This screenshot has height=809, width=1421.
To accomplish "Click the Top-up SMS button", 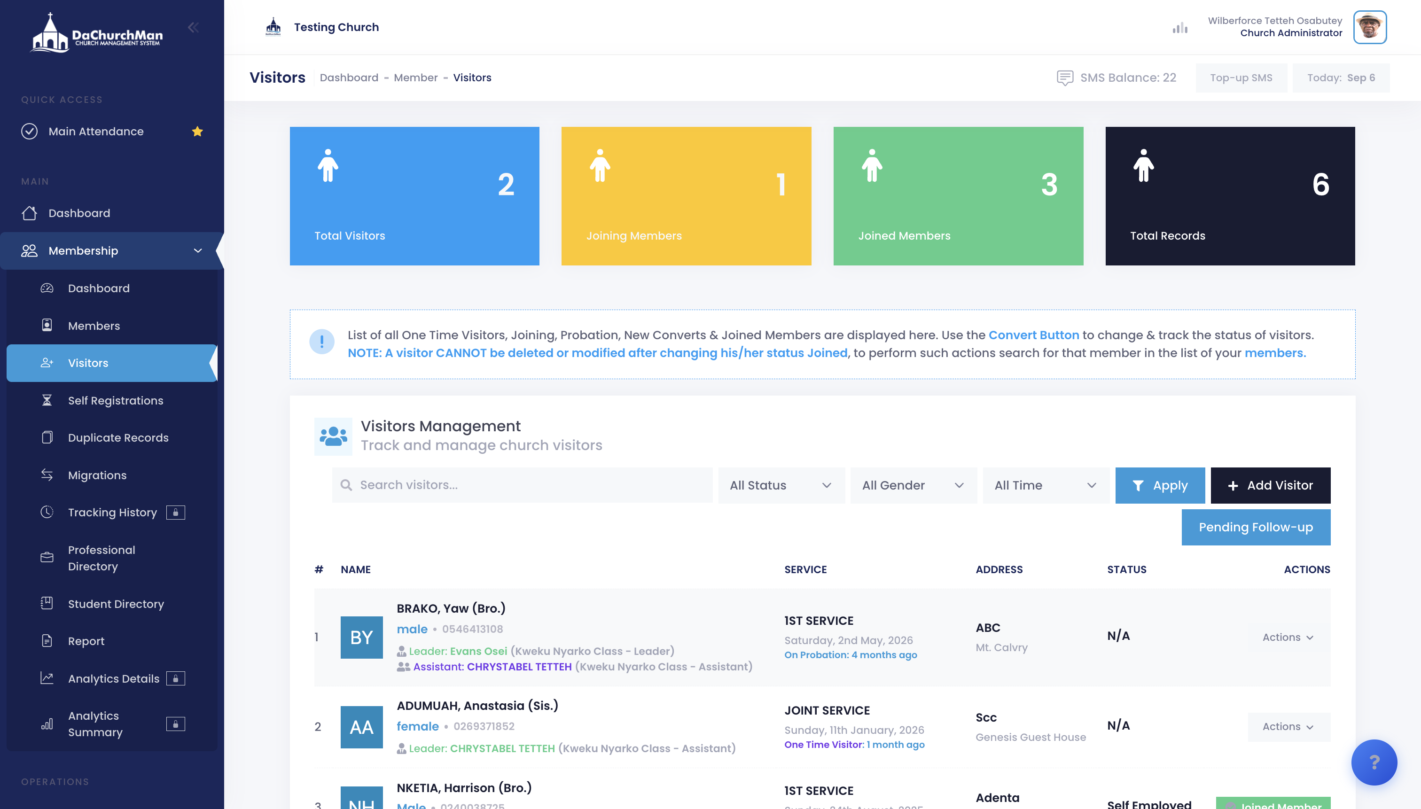I will click(x=1241, y=78).
